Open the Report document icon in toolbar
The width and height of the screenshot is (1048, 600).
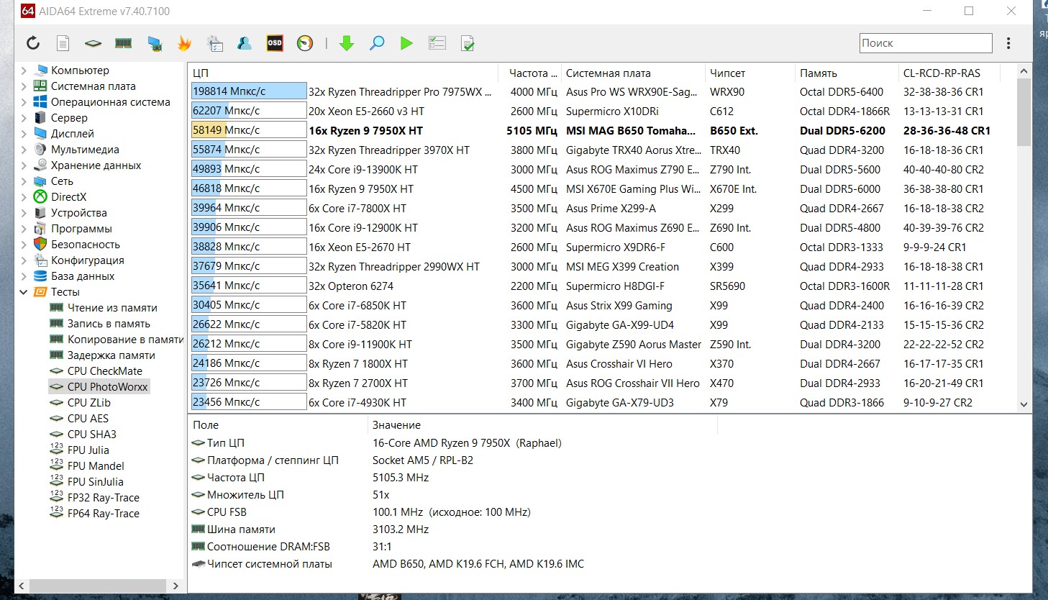63,43
